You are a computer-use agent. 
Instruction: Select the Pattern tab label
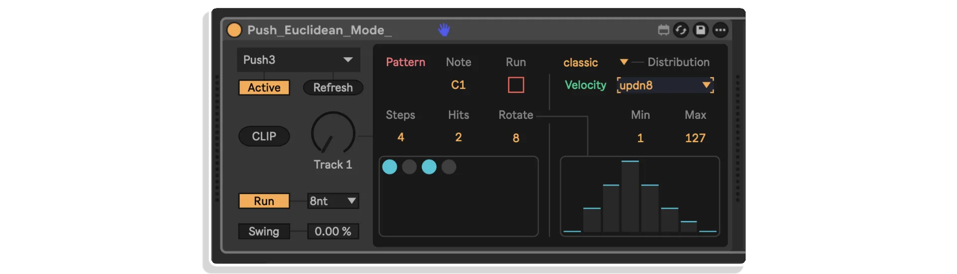click(406, 62)
